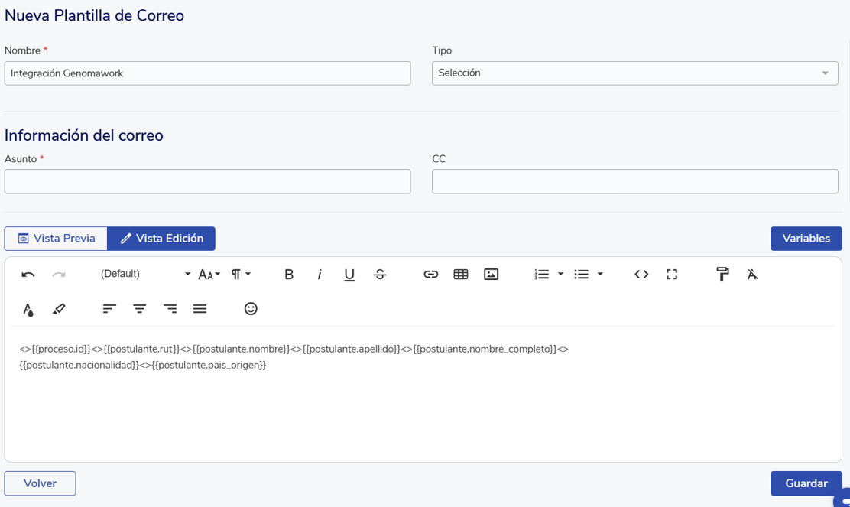Screen dimensions: 850x507
Task: Click the undo arrow in editor toolbar
Action: [28, 275]
